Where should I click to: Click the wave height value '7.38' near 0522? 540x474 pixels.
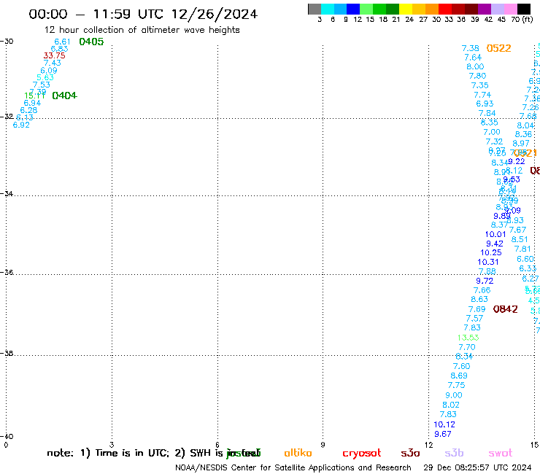pyautogui.click(x=470, y=48)
